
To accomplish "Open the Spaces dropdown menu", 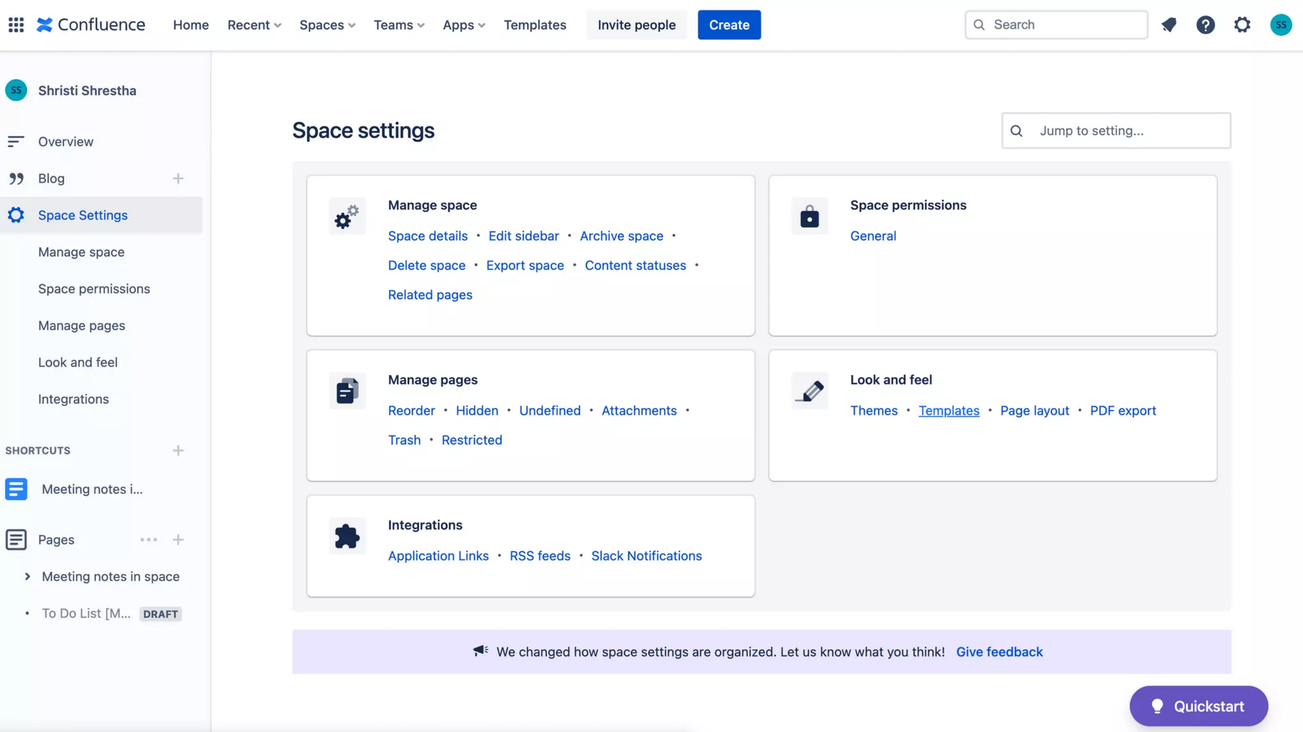I will (x=327, y=25).
